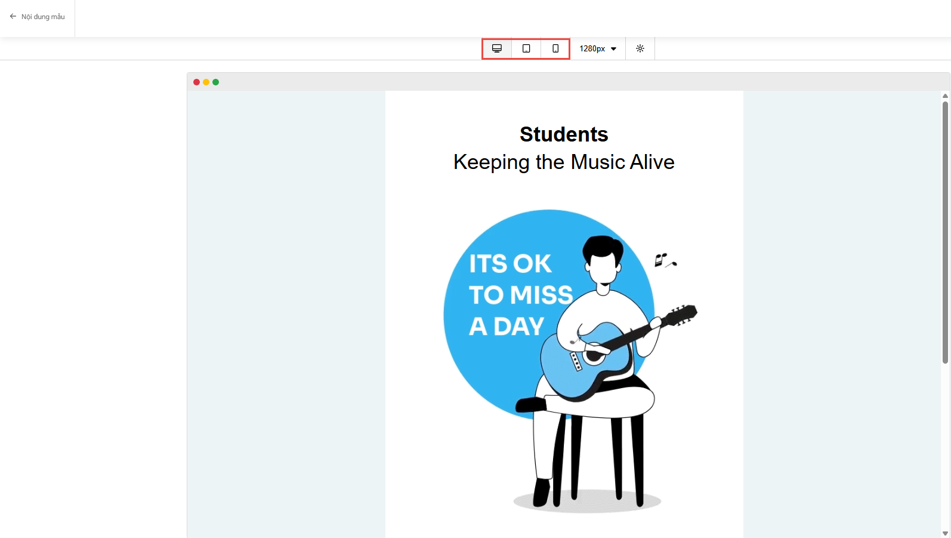Switch to mobile phone preview mode
Viewport: 951px width, 538px height.
tap(555, 48)
